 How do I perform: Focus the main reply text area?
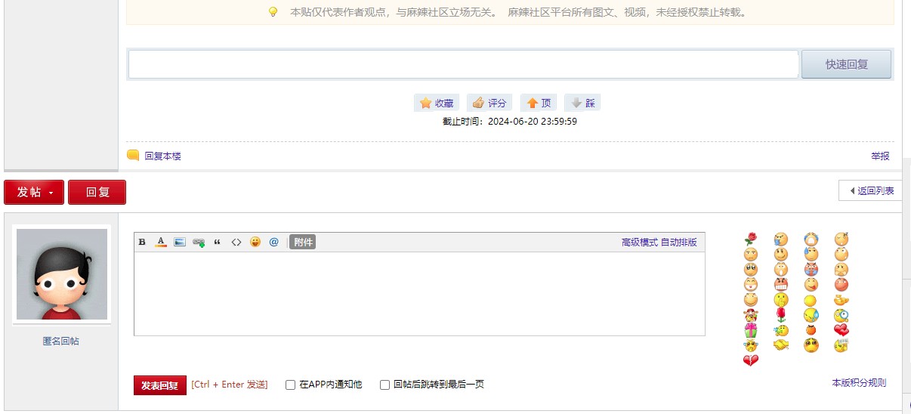pyautogui.click(x=419, y=294)
